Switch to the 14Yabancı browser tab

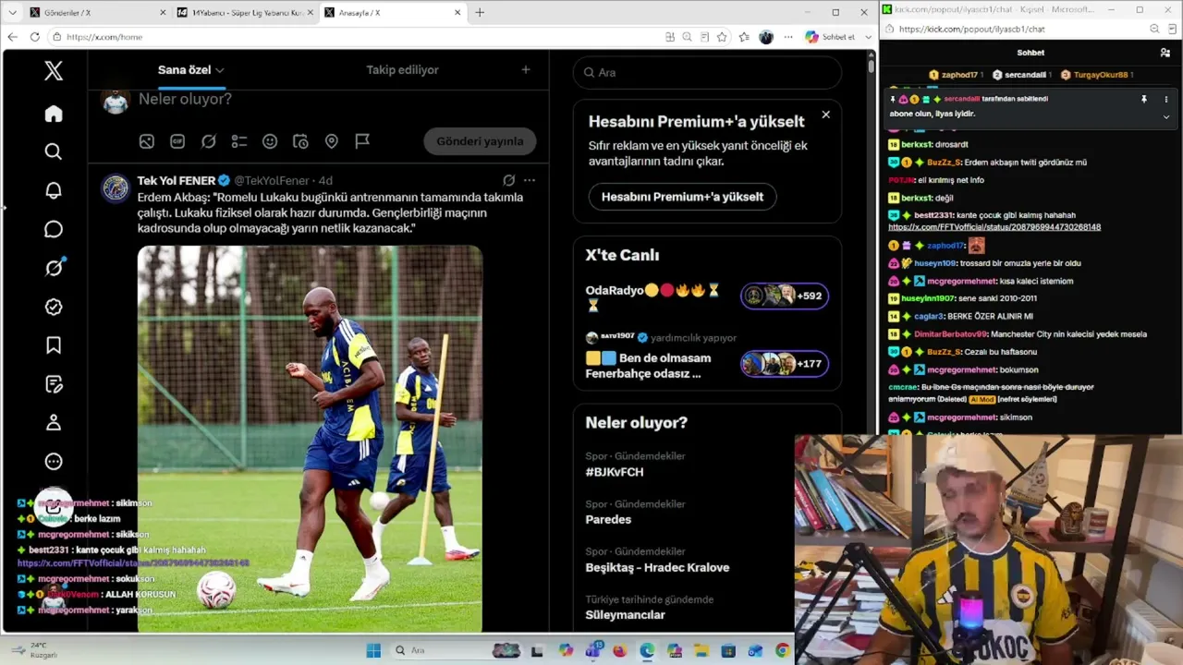tap(245, 13)
